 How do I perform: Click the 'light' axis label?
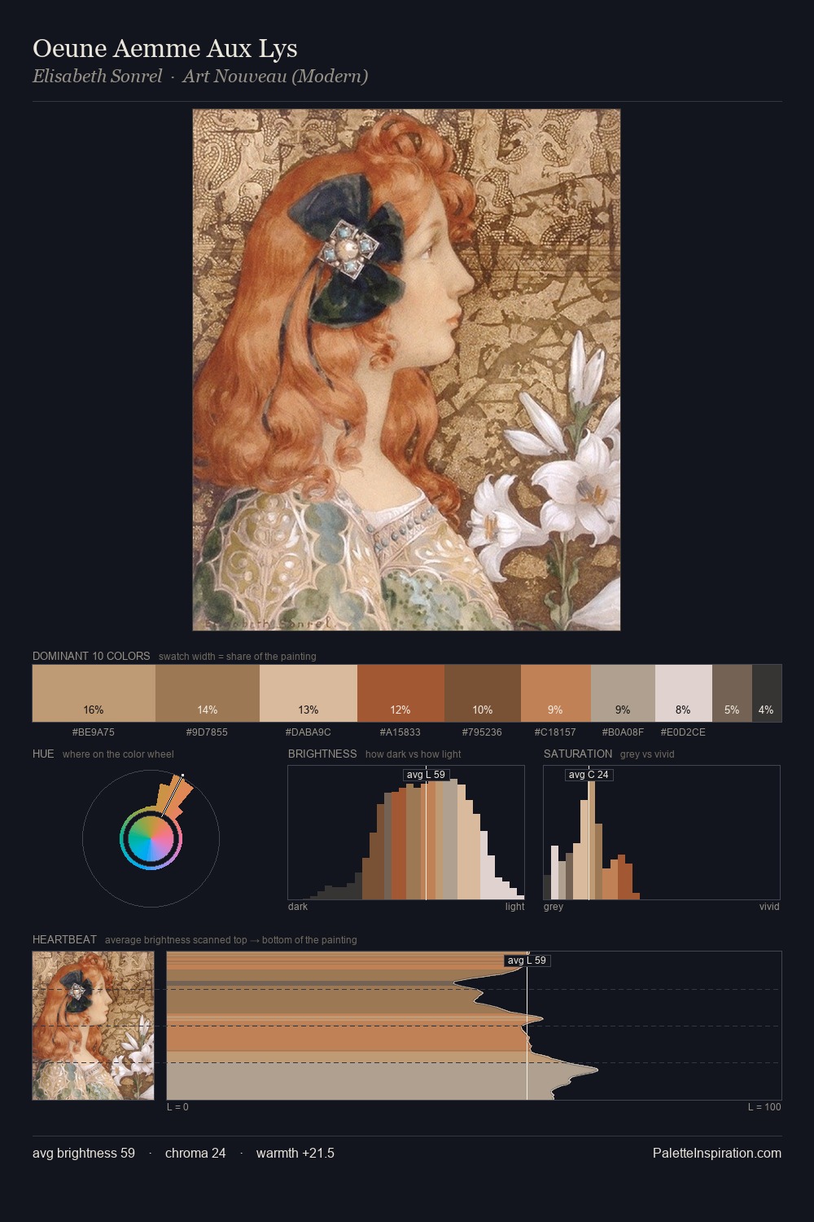515,907
